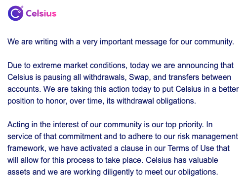This screenshot has width=246, height=182.
Task: Click the word "accounts." starting the line
Action: pyautogui.click(x=24, y=89)
